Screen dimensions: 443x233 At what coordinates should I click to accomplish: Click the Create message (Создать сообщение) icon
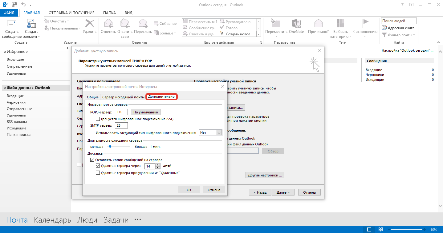[x=12, y=24]
